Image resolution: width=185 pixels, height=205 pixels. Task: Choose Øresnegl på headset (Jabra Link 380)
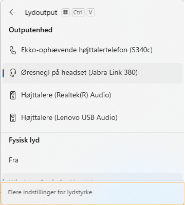pyautogui.click(x=92, y=73)
